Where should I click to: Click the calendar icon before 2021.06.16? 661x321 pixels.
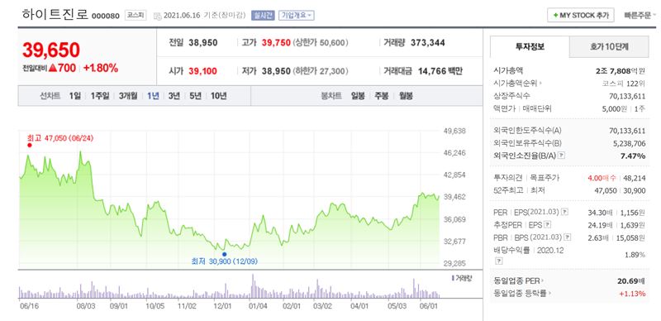(x=157, y=16)
